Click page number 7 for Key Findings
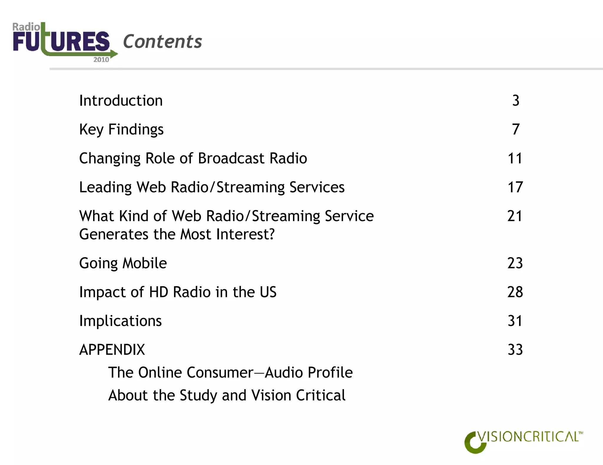The width and height of the screenshot is (603, 465). [516, 130]
